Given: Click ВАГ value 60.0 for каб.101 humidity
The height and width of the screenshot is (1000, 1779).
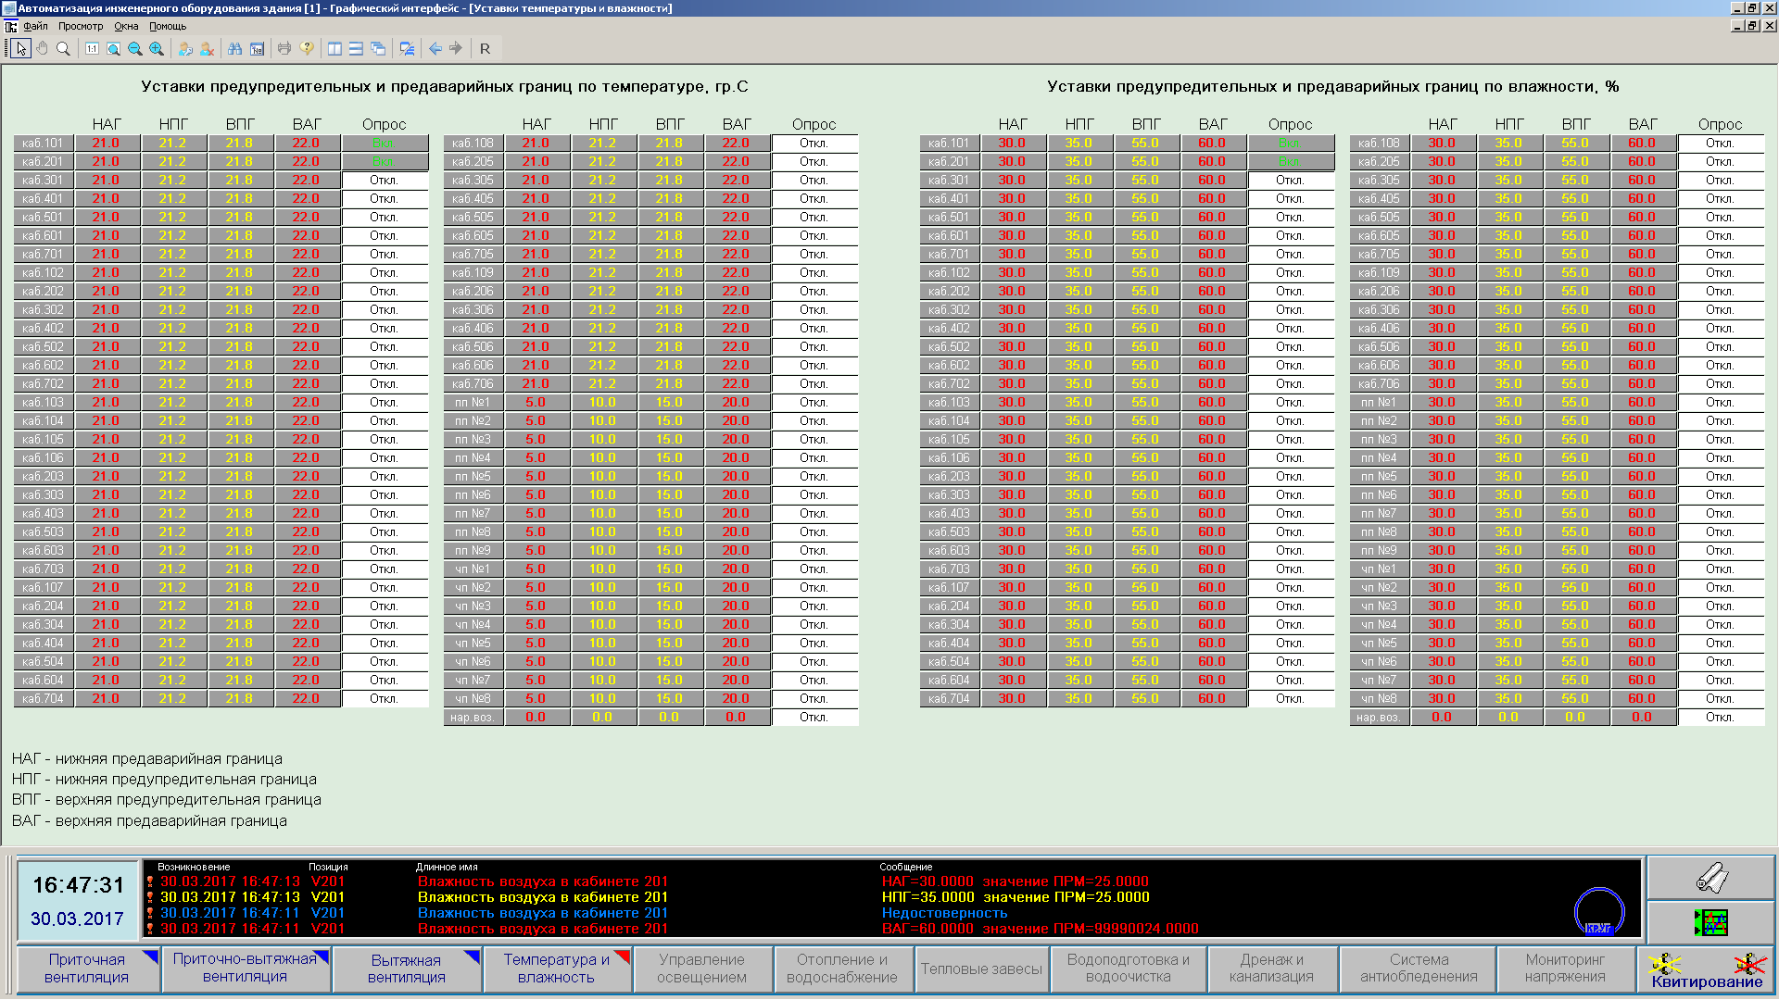Looking at the screenshot, I should coord(1212,144).
